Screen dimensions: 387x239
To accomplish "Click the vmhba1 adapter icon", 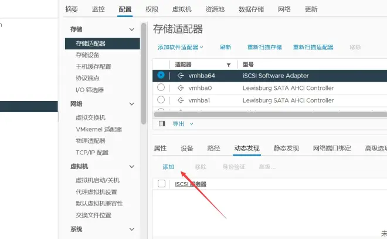I will 181,100.
